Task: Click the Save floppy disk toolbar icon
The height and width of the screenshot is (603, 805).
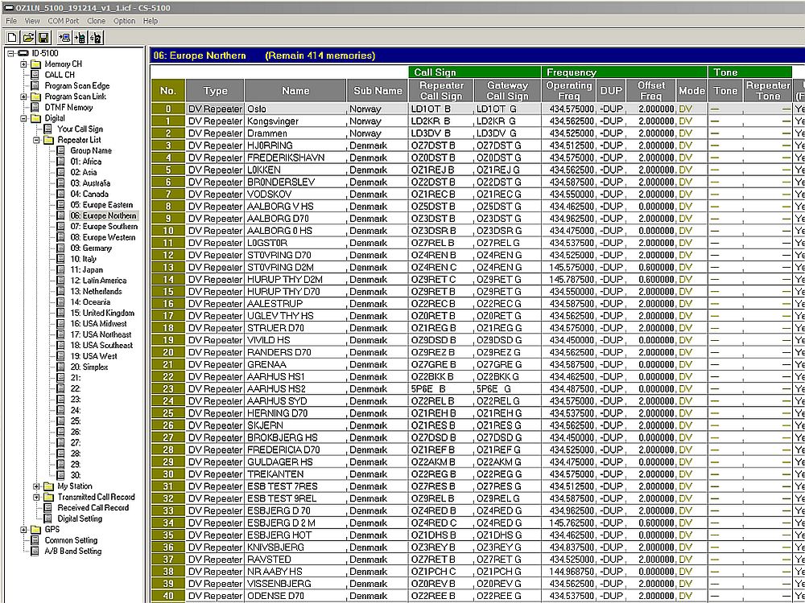Action: [43, 38]
